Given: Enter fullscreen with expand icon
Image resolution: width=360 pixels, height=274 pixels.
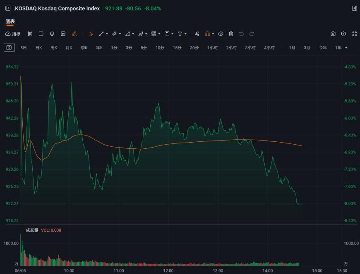Looking at the screenshot, I should coord(355,34).
